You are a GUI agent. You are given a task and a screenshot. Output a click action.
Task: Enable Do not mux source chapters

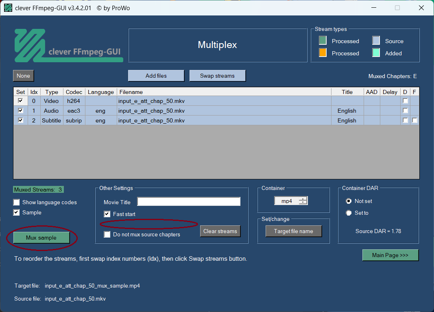[x=107, y=234]
